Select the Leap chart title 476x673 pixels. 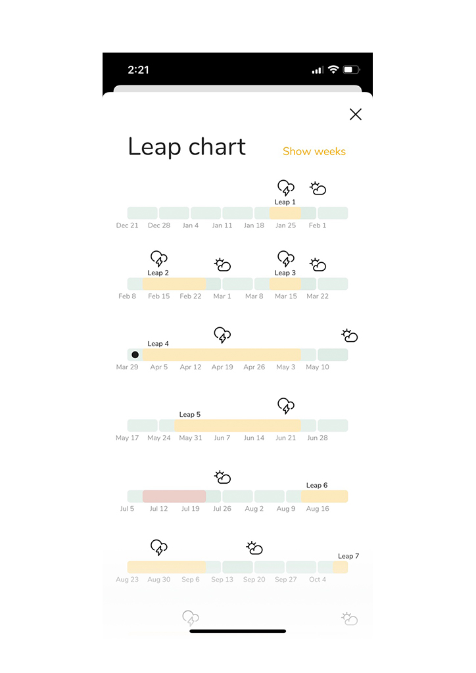(x=187, y=147)
